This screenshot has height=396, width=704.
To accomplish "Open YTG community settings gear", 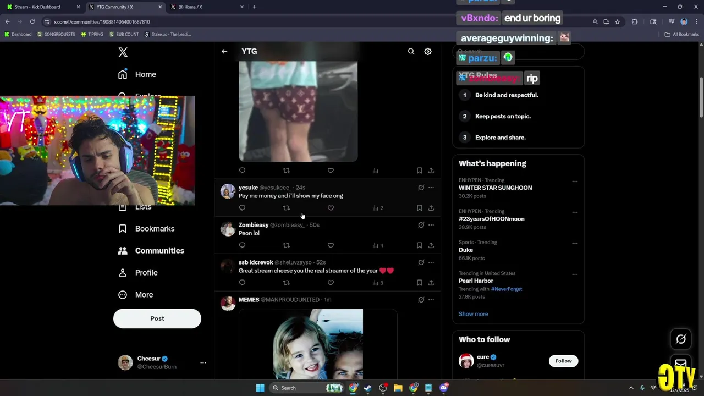I will (428, 51).
